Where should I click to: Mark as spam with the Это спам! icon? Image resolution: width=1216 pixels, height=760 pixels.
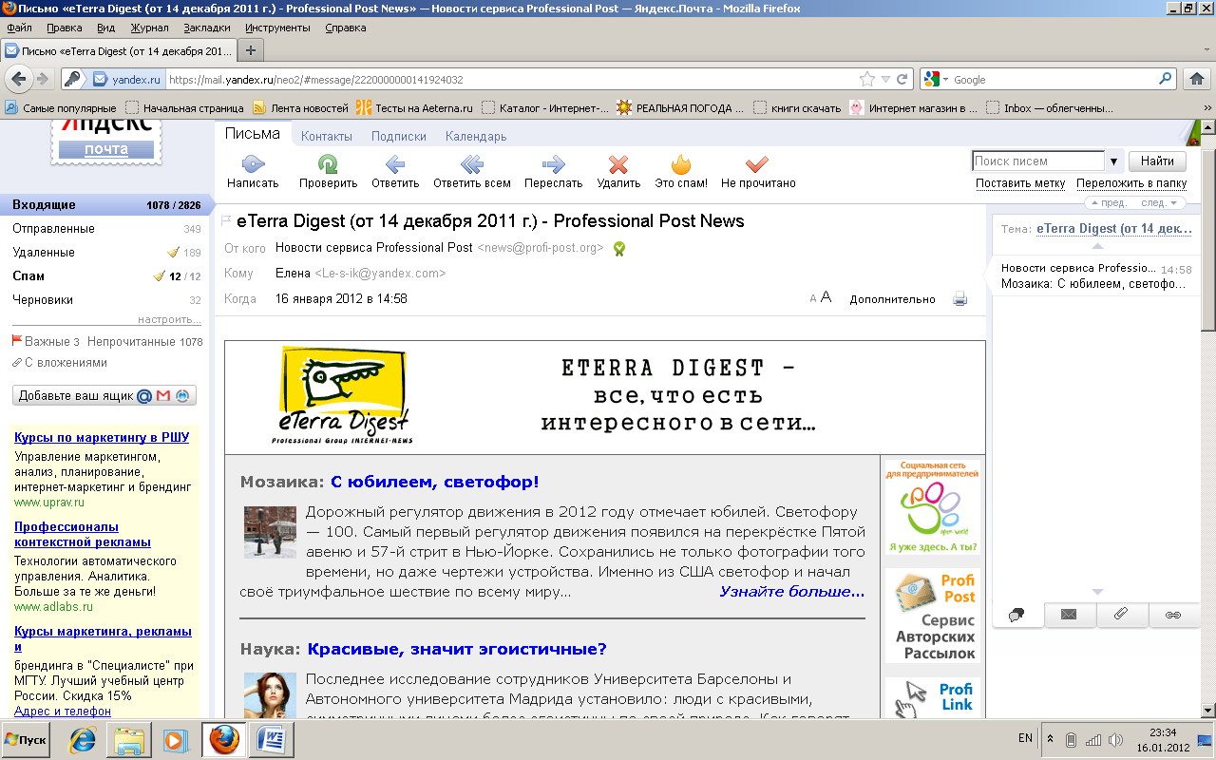coord(681,163)
